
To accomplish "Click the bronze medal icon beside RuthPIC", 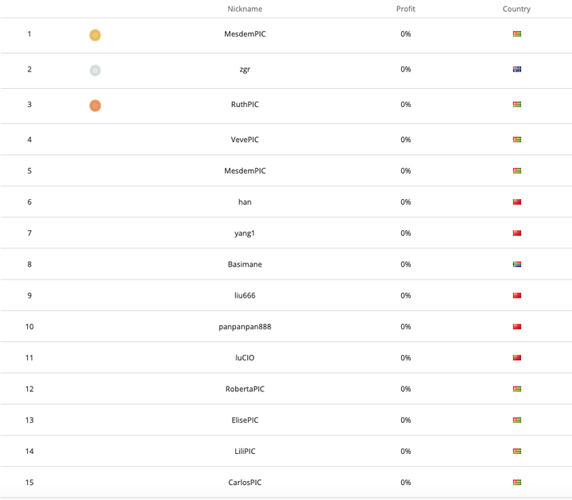I will (95, 105).
